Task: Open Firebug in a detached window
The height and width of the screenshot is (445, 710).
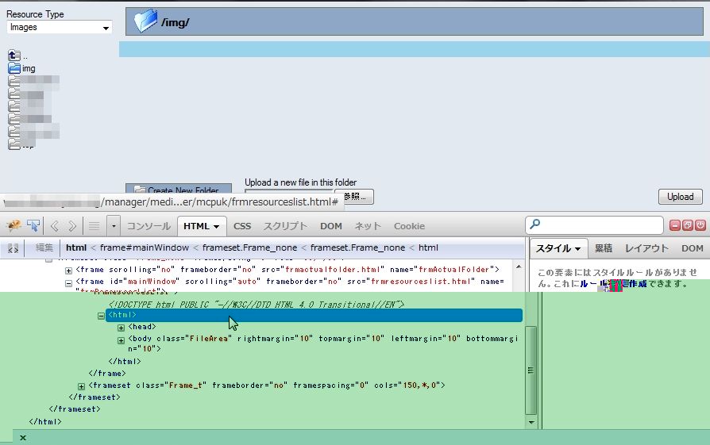Action: click(688, 225)
